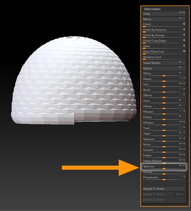Collapse the Deformation palette header
The image size is (191, 211).
tap(152, 9)
